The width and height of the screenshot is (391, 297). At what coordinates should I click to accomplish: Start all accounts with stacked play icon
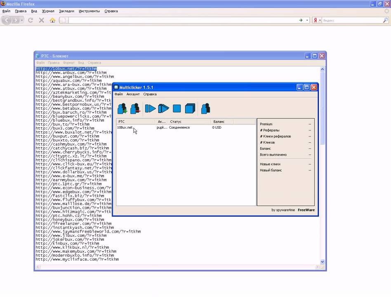click(x=164, y=109)
